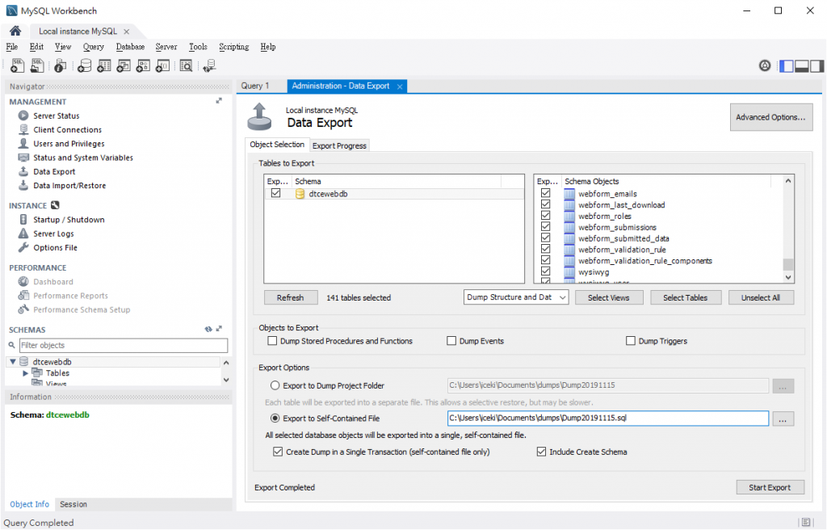Open the File menu

coord(11,46)
